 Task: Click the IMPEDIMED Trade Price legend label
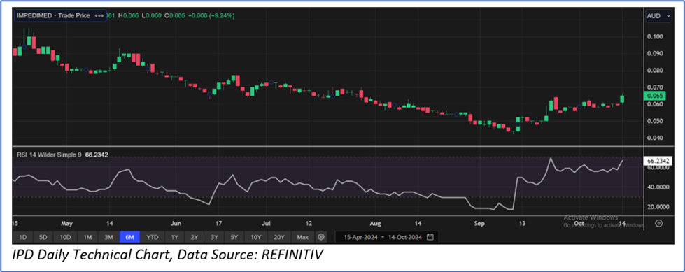53,15
